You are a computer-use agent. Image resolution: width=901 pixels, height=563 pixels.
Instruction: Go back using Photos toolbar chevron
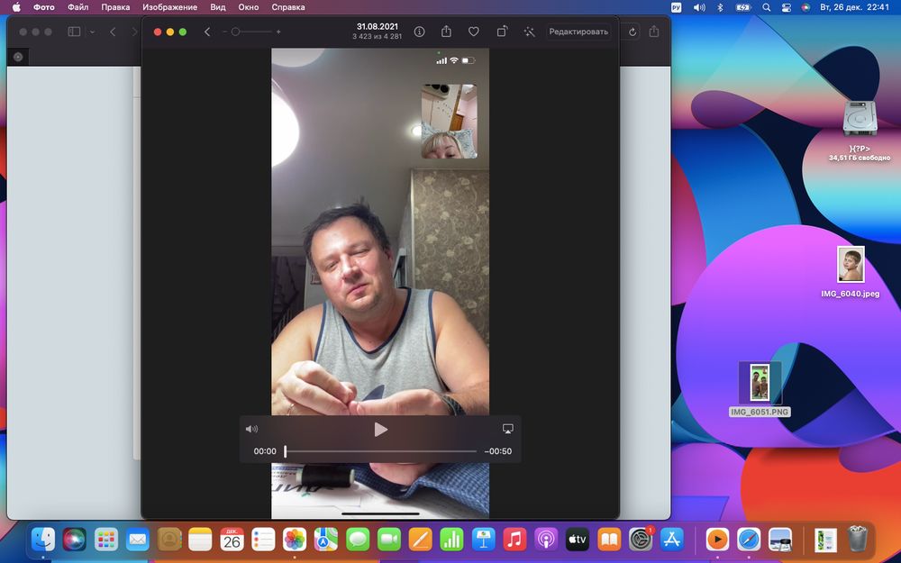[207, 32]
